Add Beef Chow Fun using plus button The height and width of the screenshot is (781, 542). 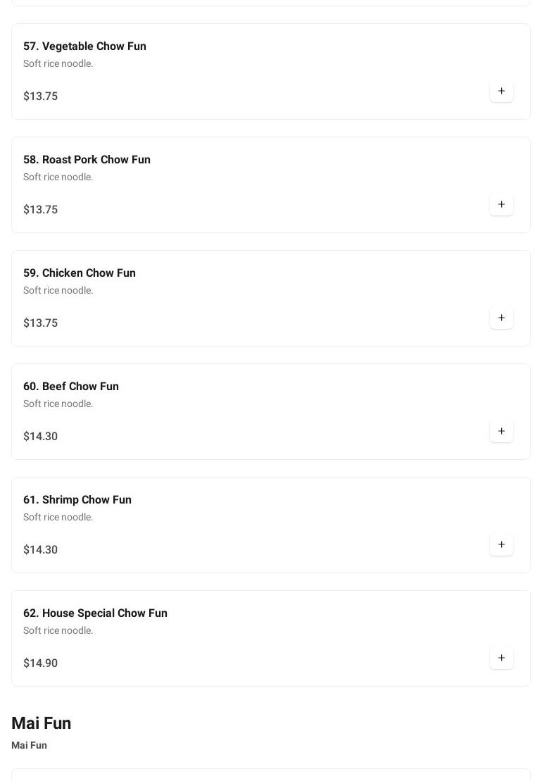[501, 432]
